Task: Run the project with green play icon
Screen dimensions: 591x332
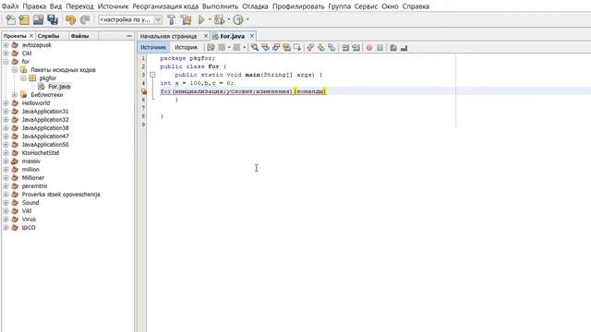Action: [x=201, y=19]
